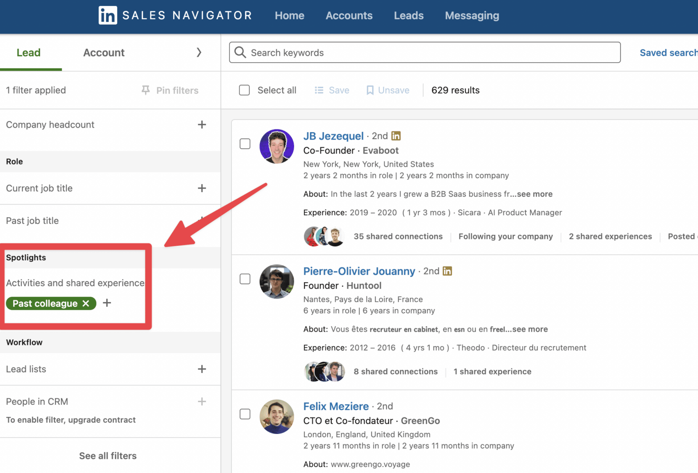Click the chevron beside the Account tab

(x=199, y=52)
